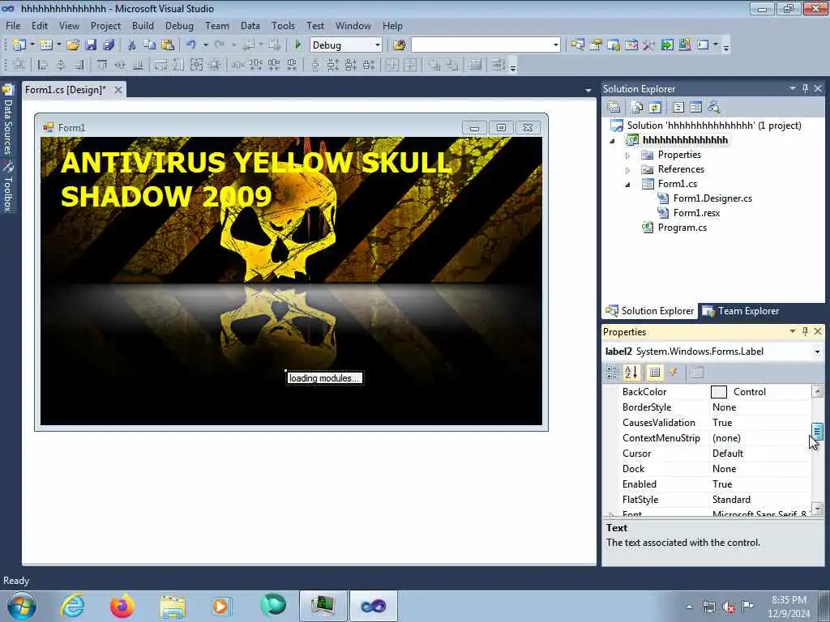Open Firefox from the taskbar
Viewport: 830px width, 622px height.
[x=122, y=606]
